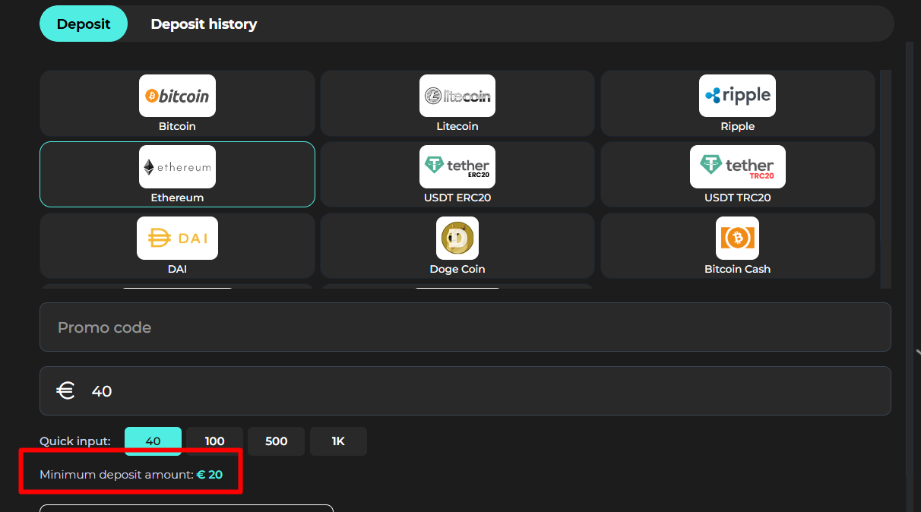The height and width of the screenshot is (512, 921).
Task: Select the Doge Coin icon
Action: click(x=457, y=238)
